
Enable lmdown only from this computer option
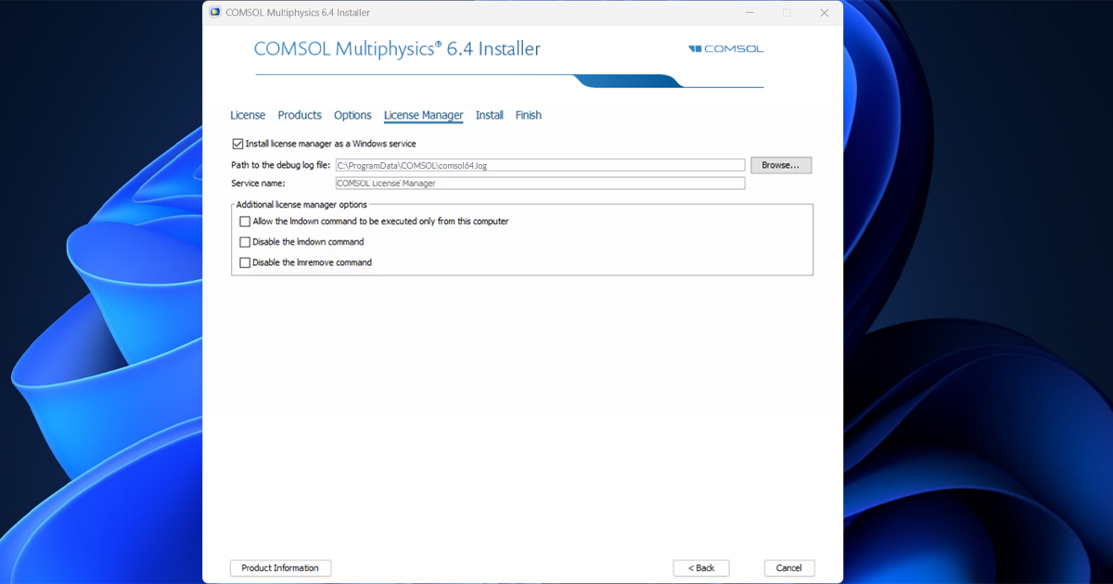[x=245, y=222]
